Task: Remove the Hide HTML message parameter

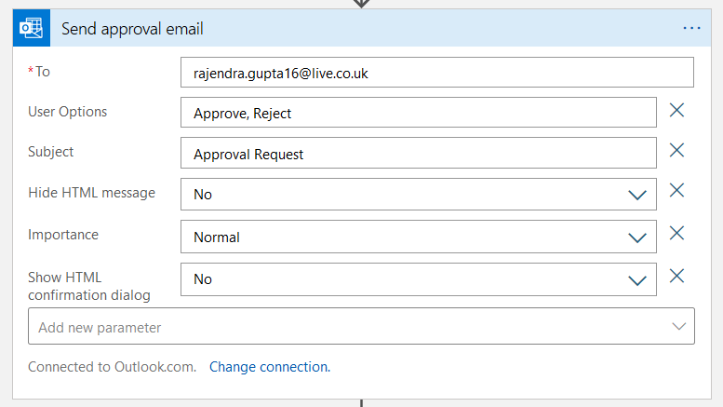Action: click(x=677, y=191)
